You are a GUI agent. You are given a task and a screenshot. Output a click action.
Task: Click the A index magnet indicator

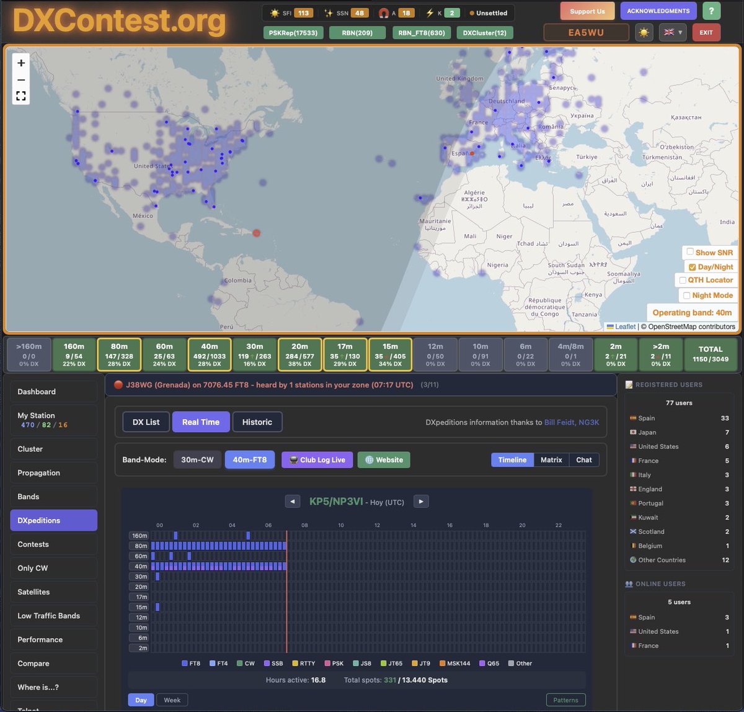(397, 13)
